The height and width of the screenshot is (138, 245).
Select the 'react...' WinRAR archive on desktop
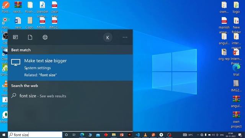[x=18, y=7]
